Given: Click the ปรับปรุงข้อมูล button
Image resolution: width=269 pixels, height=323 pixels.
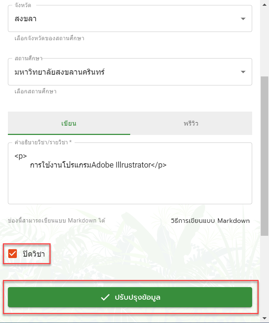Looking at the screenshot, I should tap(130, 297).
